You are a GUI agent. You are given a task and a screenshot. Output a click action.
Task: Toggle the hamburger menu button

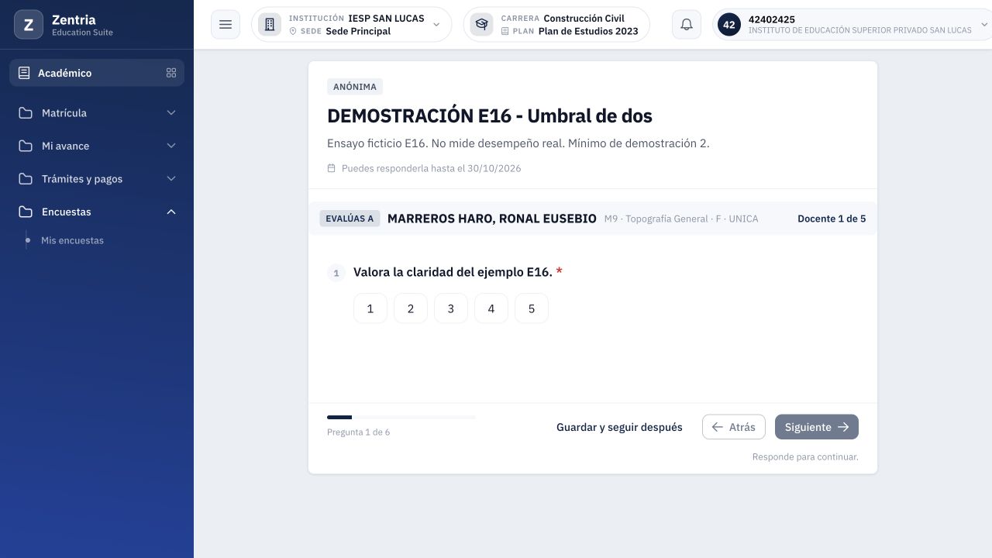[x=226, y=25]
